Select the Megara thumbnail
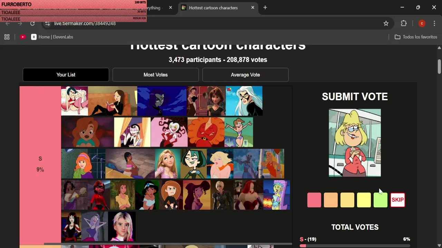The width and height of the screenshot is (442, 248). click(197, 195)
